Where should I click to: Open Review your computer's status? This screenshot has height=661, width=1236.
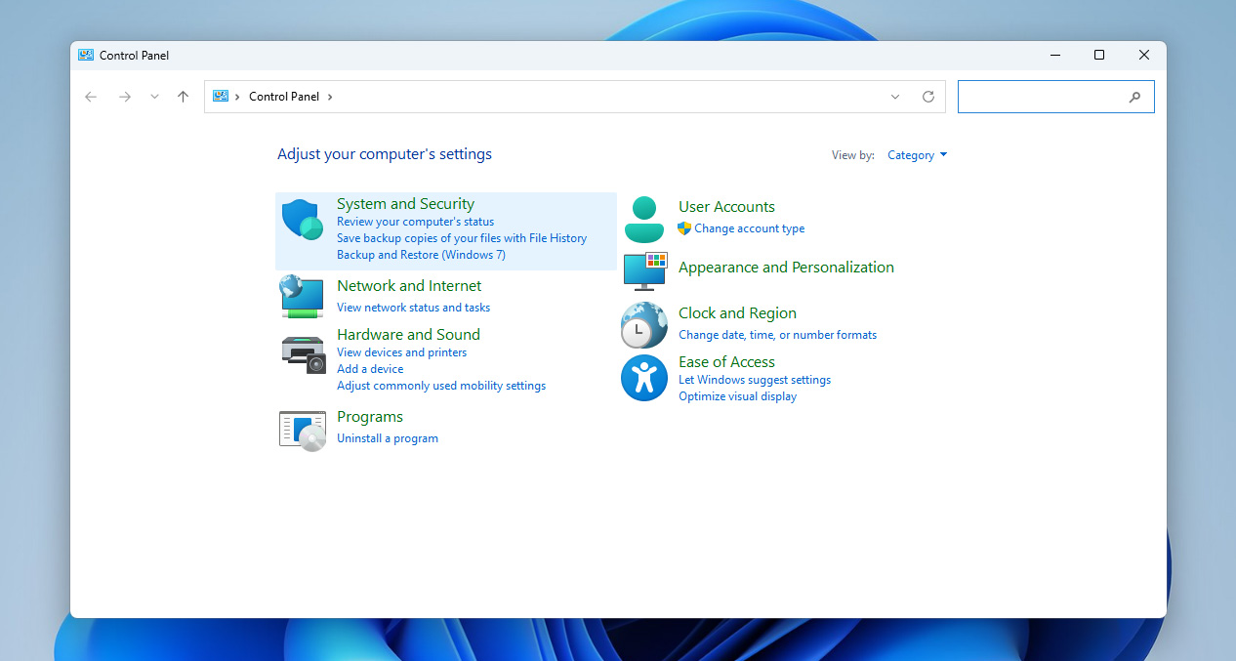click(415, 222)
